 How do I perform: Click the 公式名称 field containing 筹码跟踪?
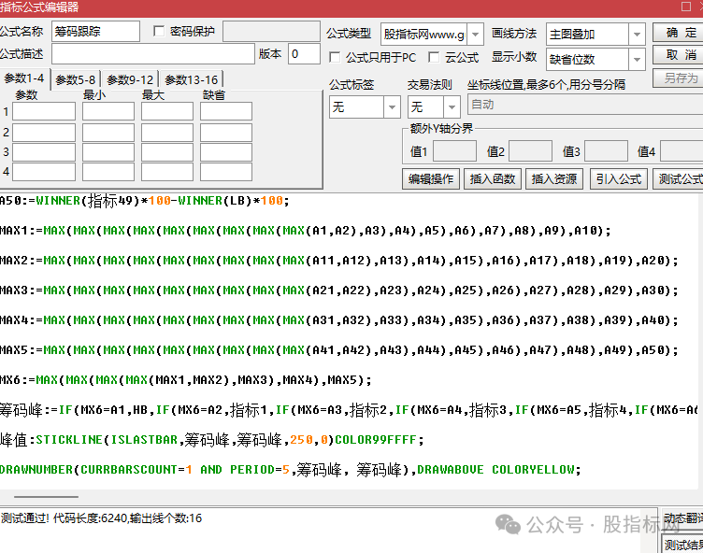click(95, 32)
